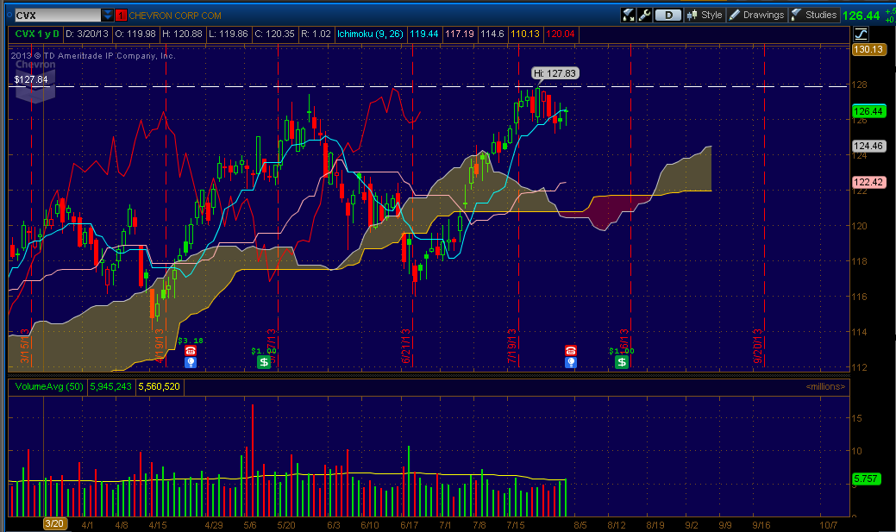Click the blue lightbulb earnings icon before 8/5
This screenshot has width=896, height=532.
pyautogui.click(x=570, y=362)
